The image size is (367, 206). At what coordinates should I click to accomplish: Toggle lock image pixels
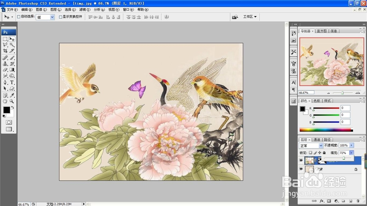(315, 153)
